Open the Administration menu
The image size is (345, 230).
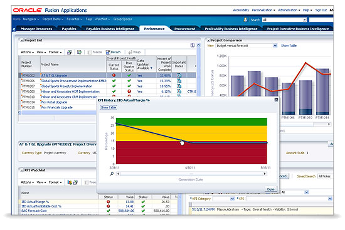289,10
